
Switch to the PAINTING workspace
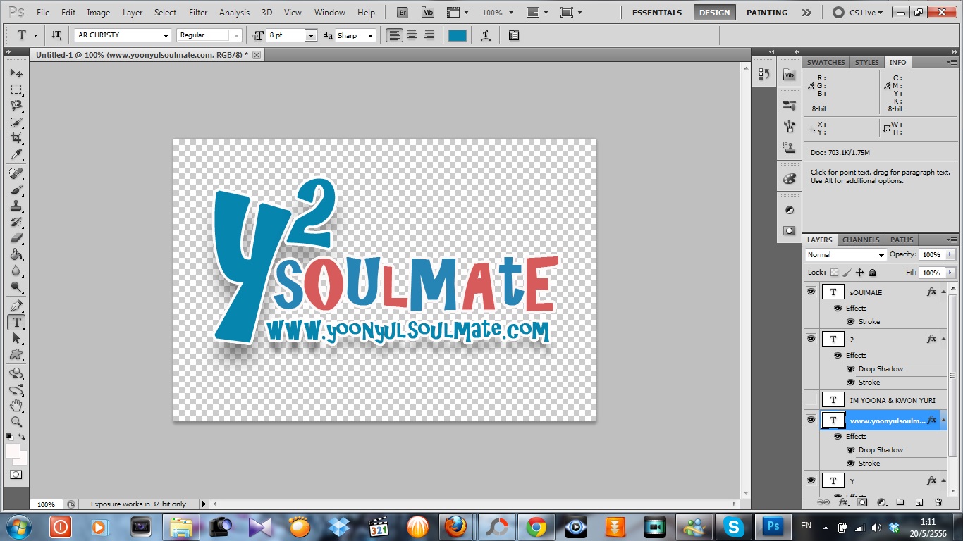[x=766, y=13]
